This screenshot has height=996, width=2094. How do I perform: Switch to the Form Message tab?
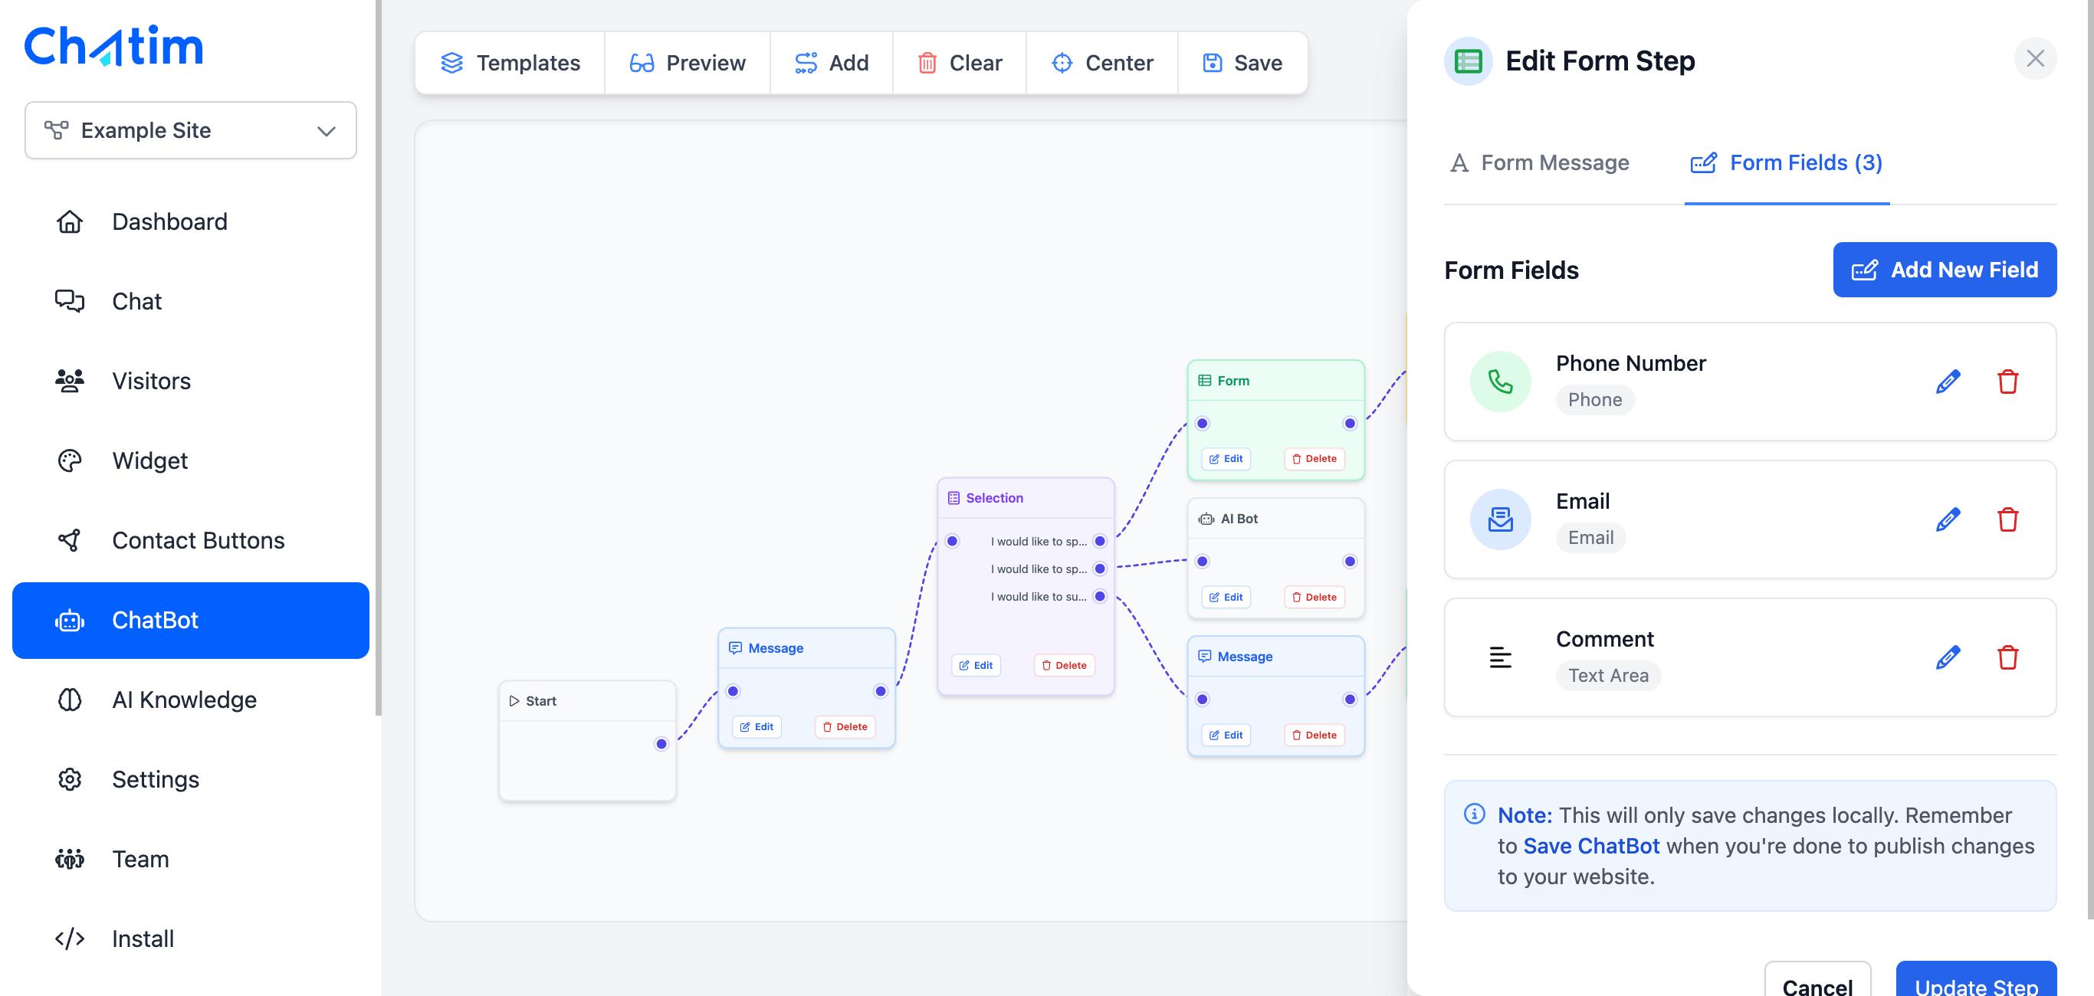1539,163
